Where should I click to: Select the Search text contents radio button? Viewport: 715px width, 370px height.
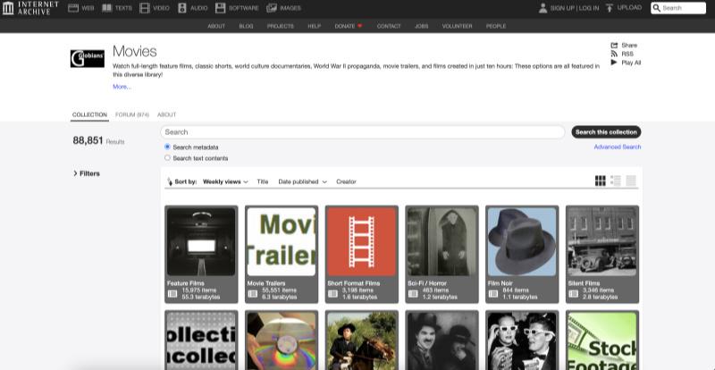[x=167, y=158]
